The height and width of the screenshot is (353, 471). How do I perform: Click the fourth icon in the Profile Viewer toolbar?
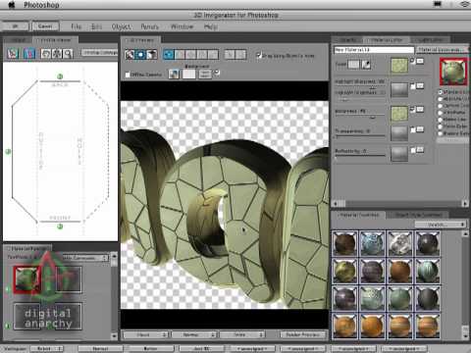(57, 54)
